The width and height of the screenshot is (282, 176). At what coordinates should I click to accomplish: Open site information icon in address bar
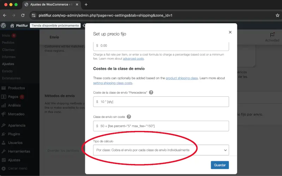click(x=33, y=15)
